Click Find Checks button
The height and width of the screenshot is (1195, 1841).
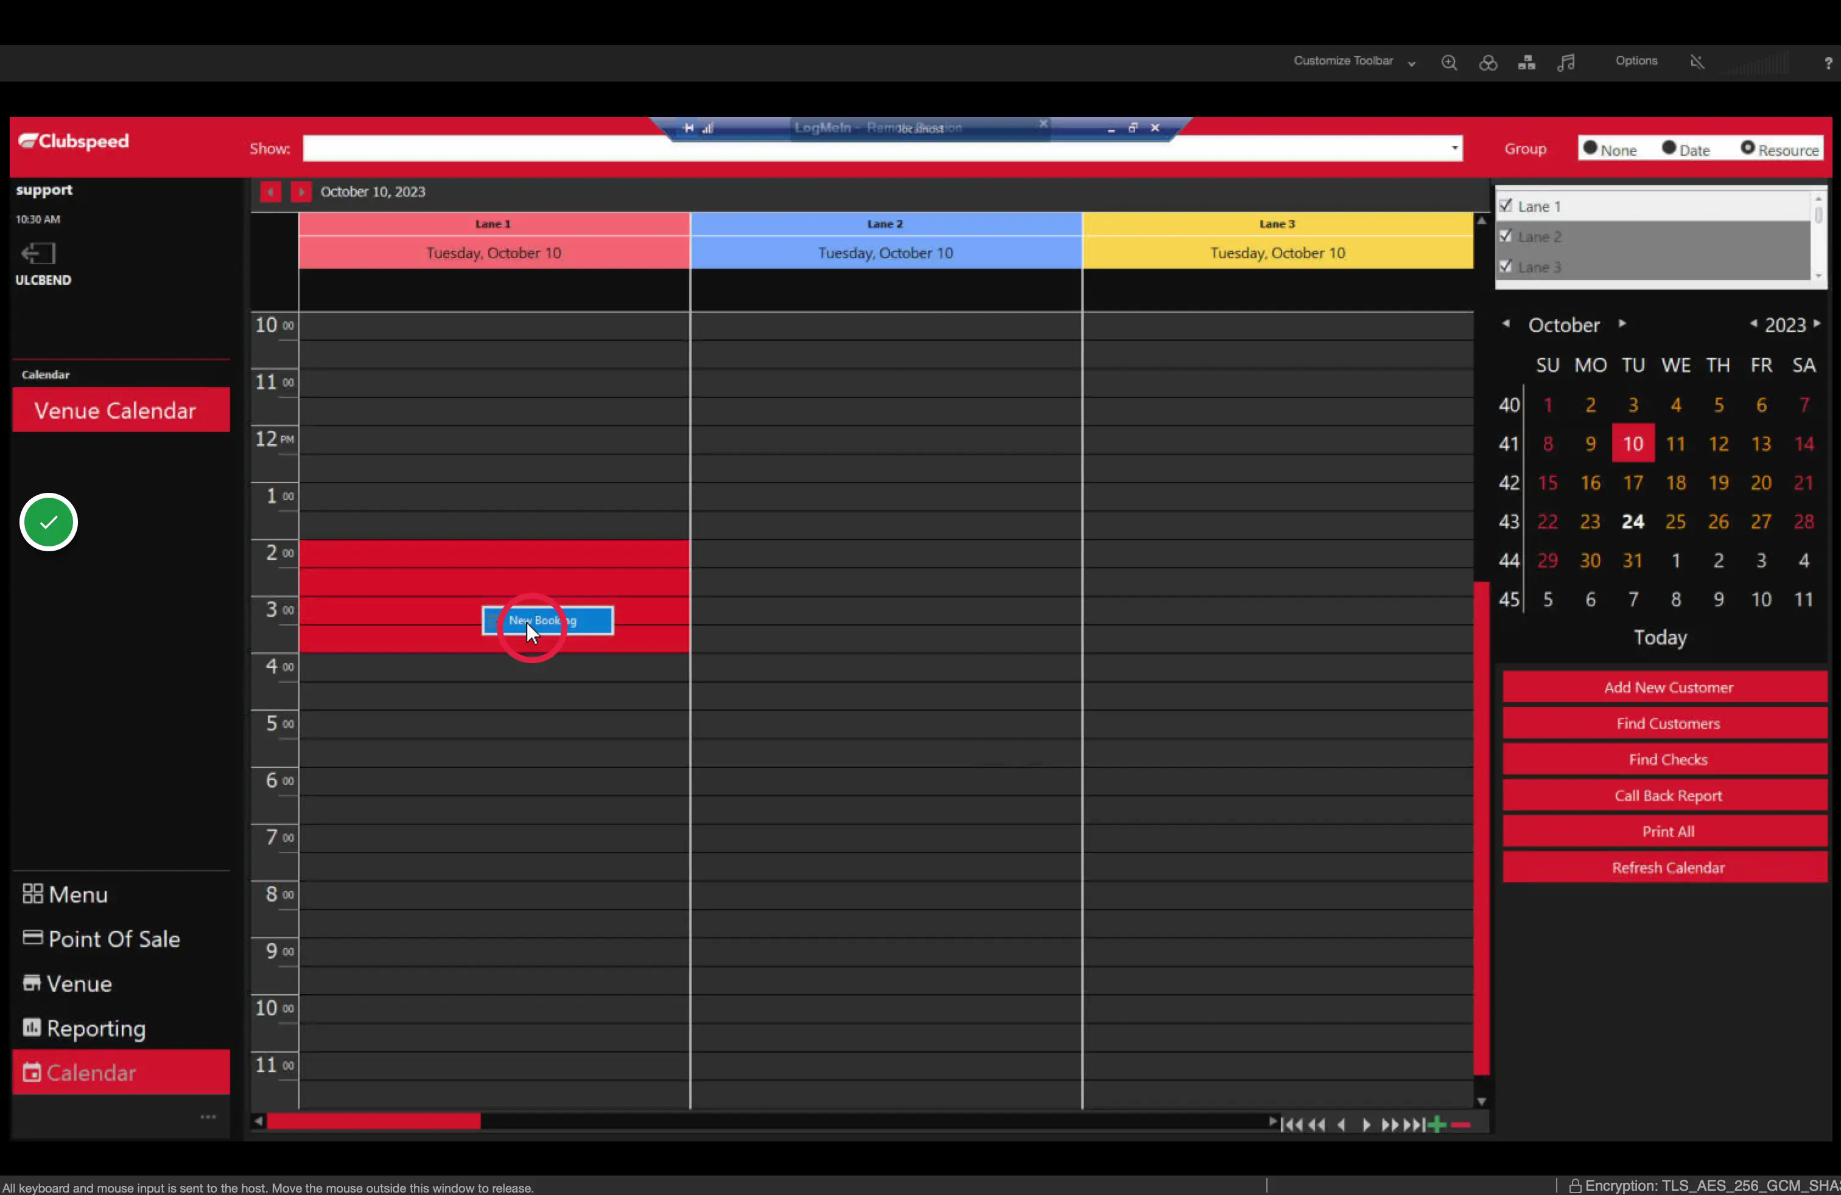click(1664, 759)
